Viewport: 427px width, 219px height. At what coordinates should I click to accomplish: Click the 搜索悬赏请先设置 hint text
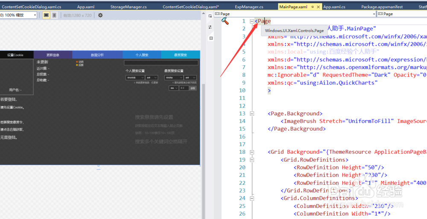(154, 117)
